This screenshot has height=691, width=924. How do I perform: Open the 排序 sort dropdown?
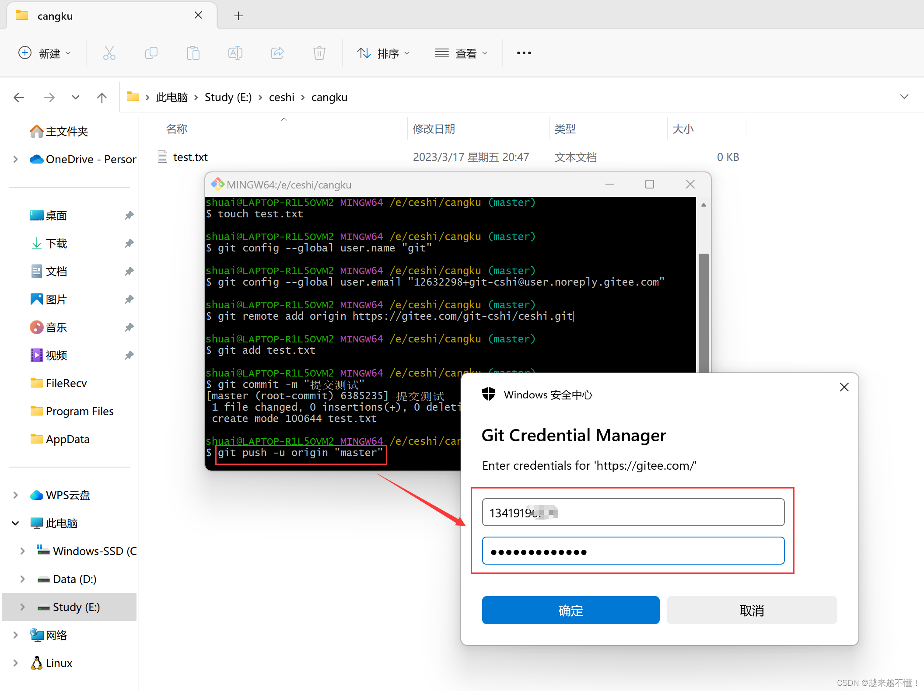pos(383,53)
